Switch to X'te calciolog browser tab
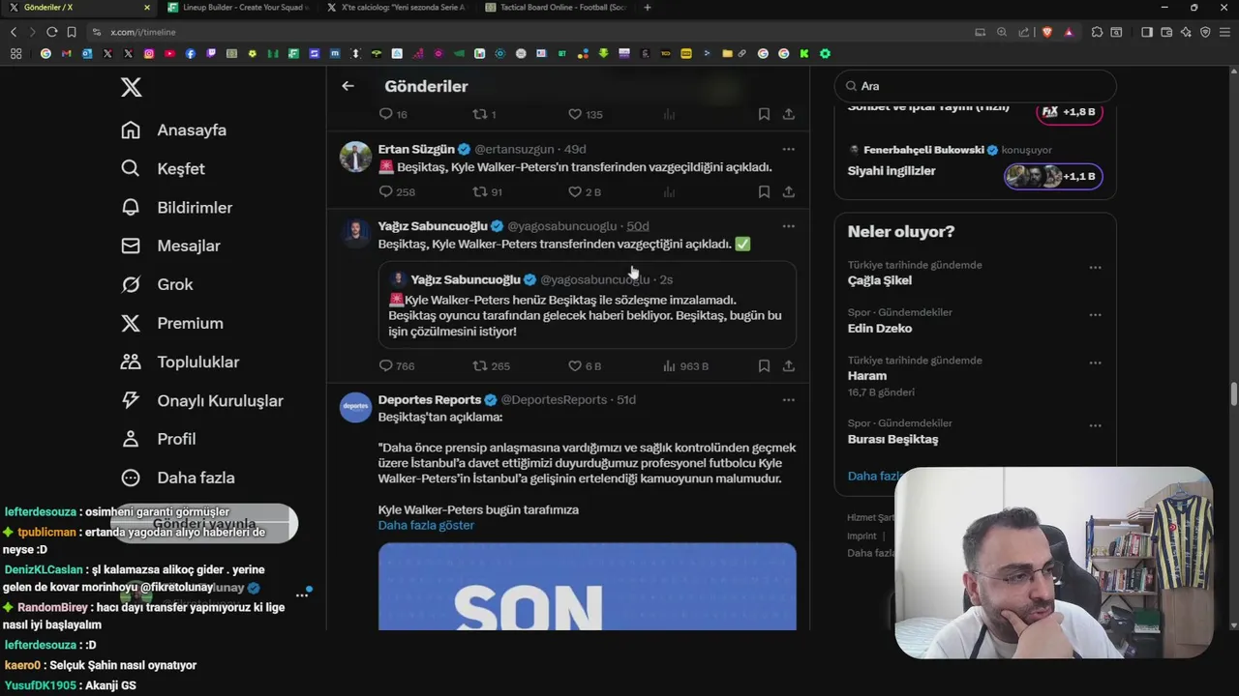Image resolution: width=1239 pixels, height=696 pixels. [x=396, y=7]
